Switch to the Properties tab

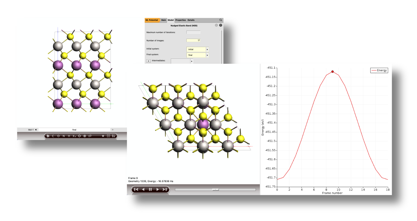tap(181, 20)
